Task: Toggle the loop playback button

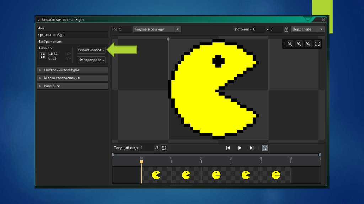Action: pos(265,148)
